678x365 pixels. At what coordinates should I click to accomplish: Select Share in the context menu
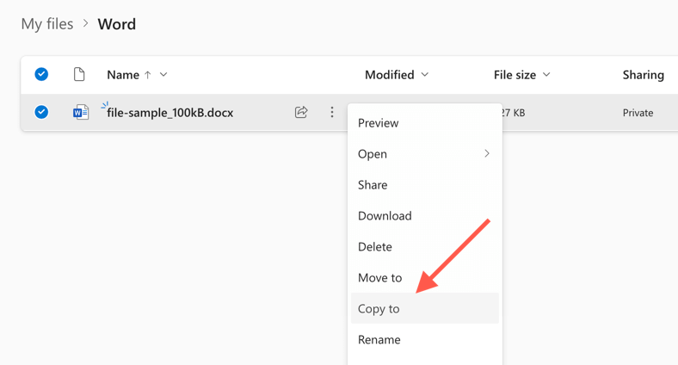pyautogui.click(x=373, y=184)
